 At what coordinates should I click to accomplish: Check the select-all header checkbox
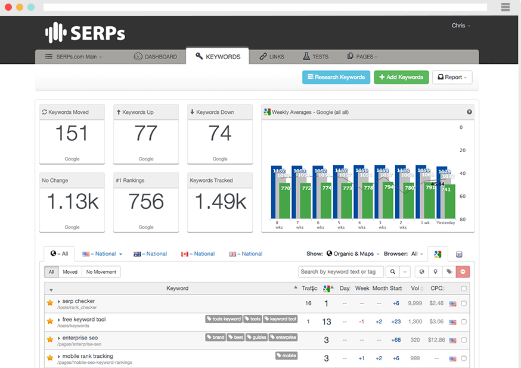[464, 288]
